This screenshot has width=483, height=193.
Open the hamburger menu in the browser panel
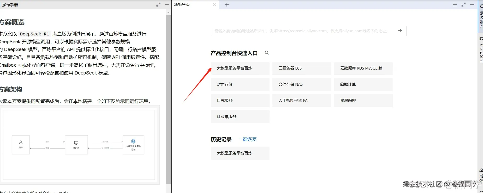pos(455,5)
